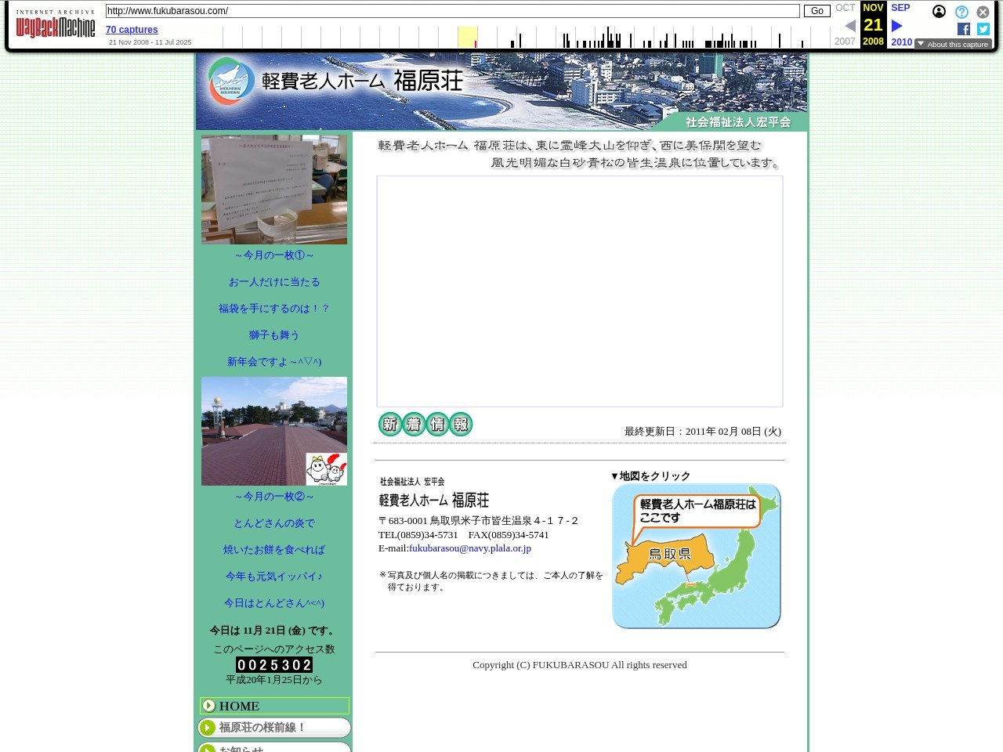Viewport: 1003px width, 752px height.
Task: Click the Tottori prefecture map image
Action: click(696, 556)
